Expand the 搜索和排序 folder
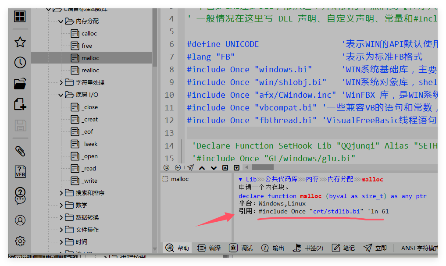Screen dimensions: 446x266 61,193
